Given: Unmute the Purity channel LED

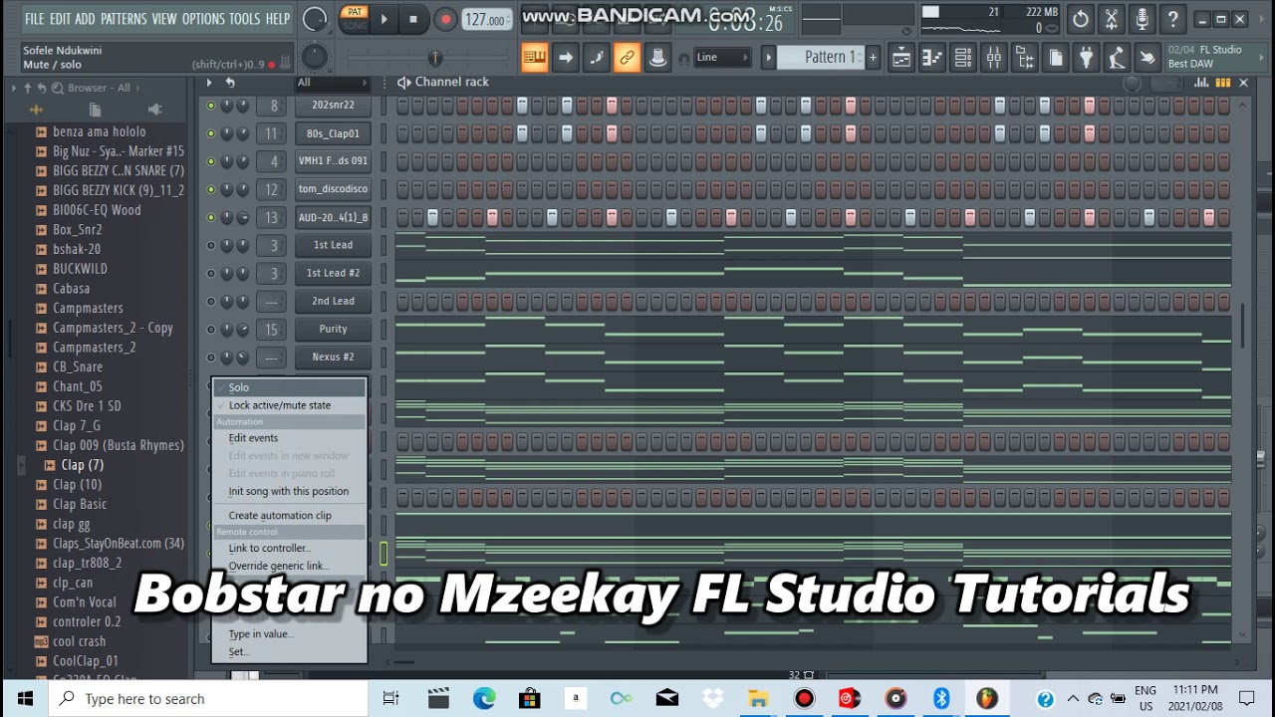Looking at the screenshot, I should pyautogui.click(x=210, y=329).
